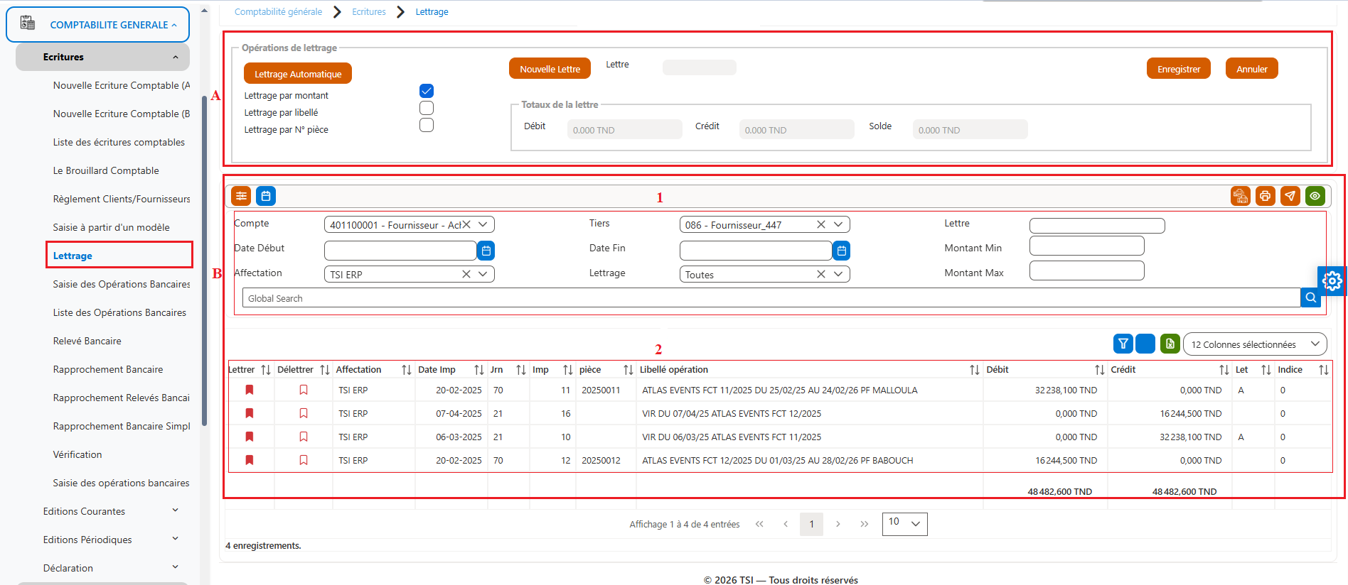Click the Lettrage Automatique button
This screenshot has width=1348, height=585.
(298, 74)
